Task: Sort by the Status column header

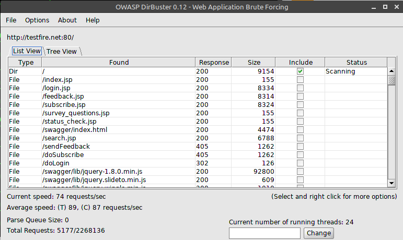Action: coord(356,62)
